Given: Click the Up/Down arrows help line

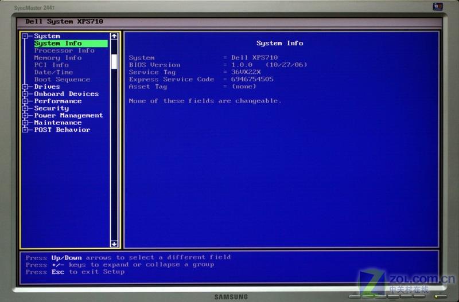Looking at the screenshot, I should pos(128,257).
